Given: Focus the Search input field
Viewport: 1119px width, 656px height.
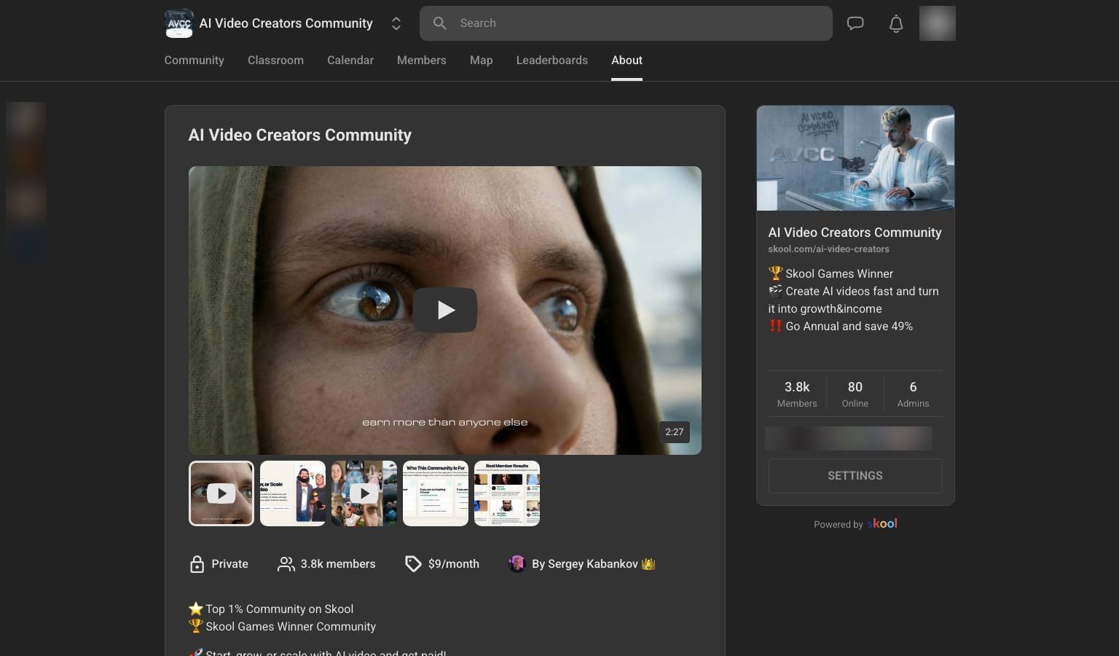Looking at the screenshot, I should (x=626, y=23).
